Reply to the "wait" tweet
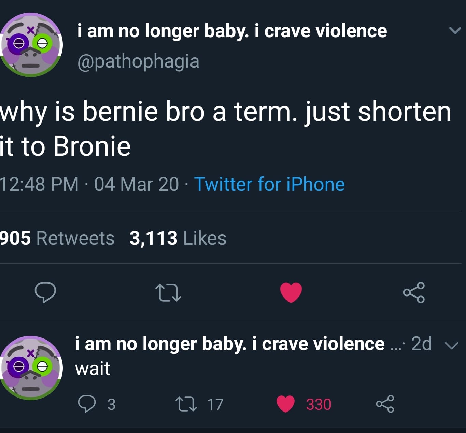 pos(87,404)
